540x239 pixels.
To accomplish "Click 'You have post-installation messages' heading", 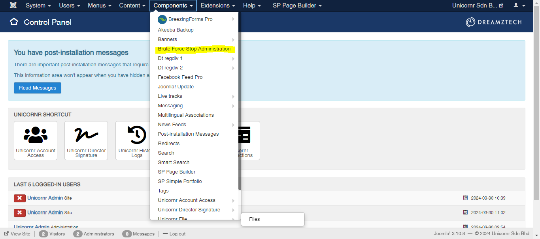I will [x=71, y=52].
